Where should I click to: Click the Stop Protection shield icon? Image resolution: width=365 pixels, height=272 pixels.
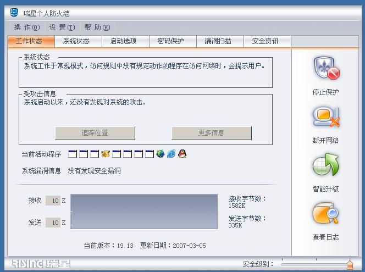point(327,68)
